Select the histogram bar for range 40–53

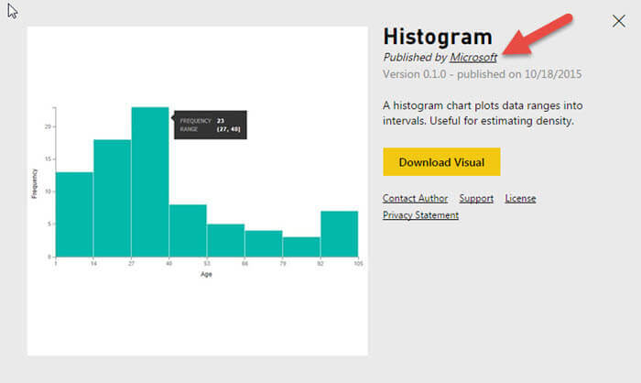point(188,231)
